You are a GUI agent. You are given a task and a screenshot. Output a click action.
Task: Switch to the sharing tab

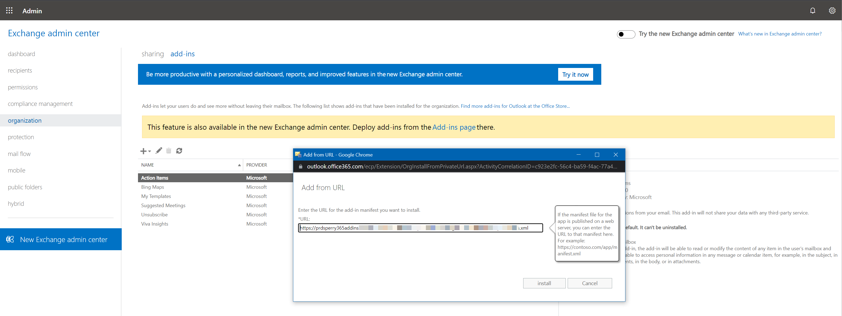(153, 54)
